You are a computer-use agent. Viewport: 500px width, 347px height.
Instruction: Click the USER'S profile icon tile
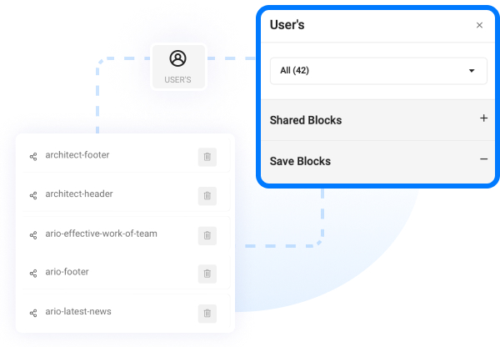(178, 67)
